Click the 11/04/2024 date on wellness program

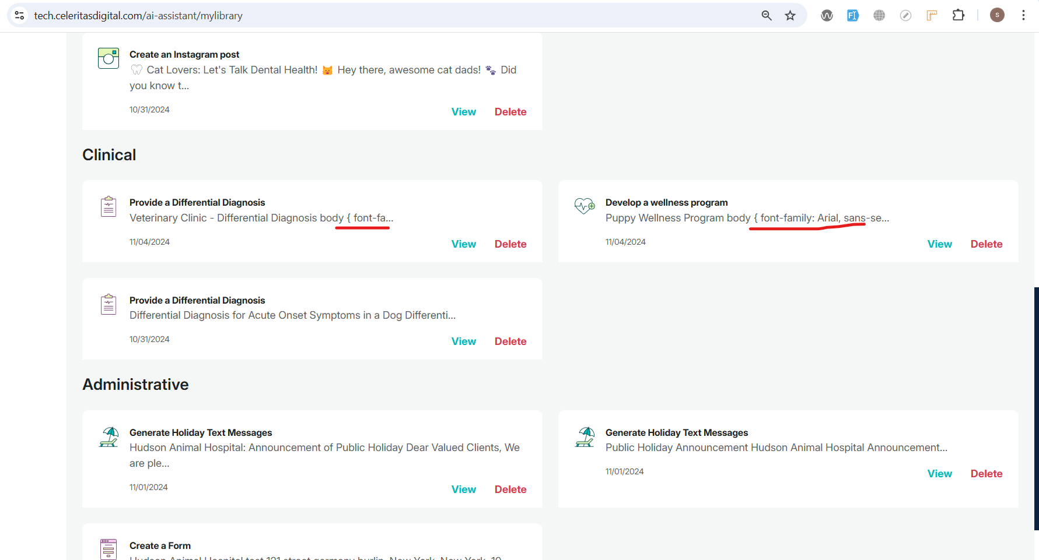point(625,242)
